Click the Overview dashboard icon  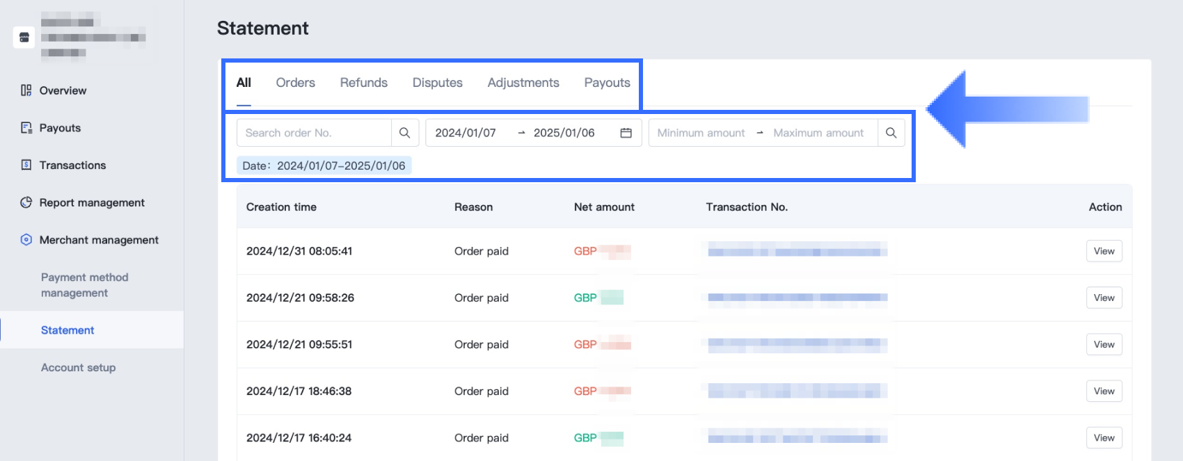(26, 90)
